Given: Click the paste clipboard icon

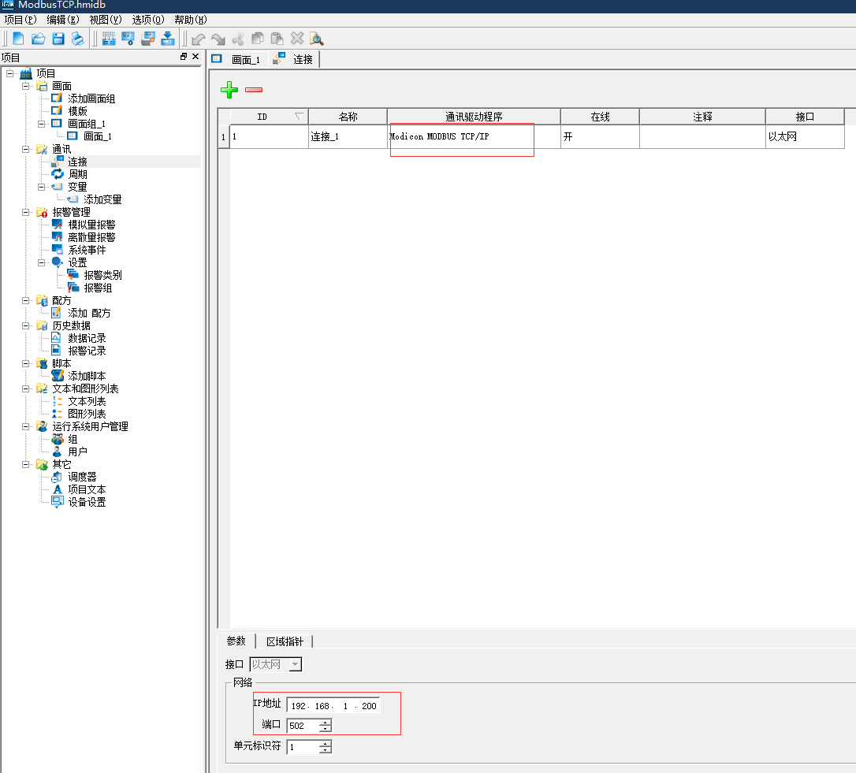Looking at the screenshot, I should (277, 39).
